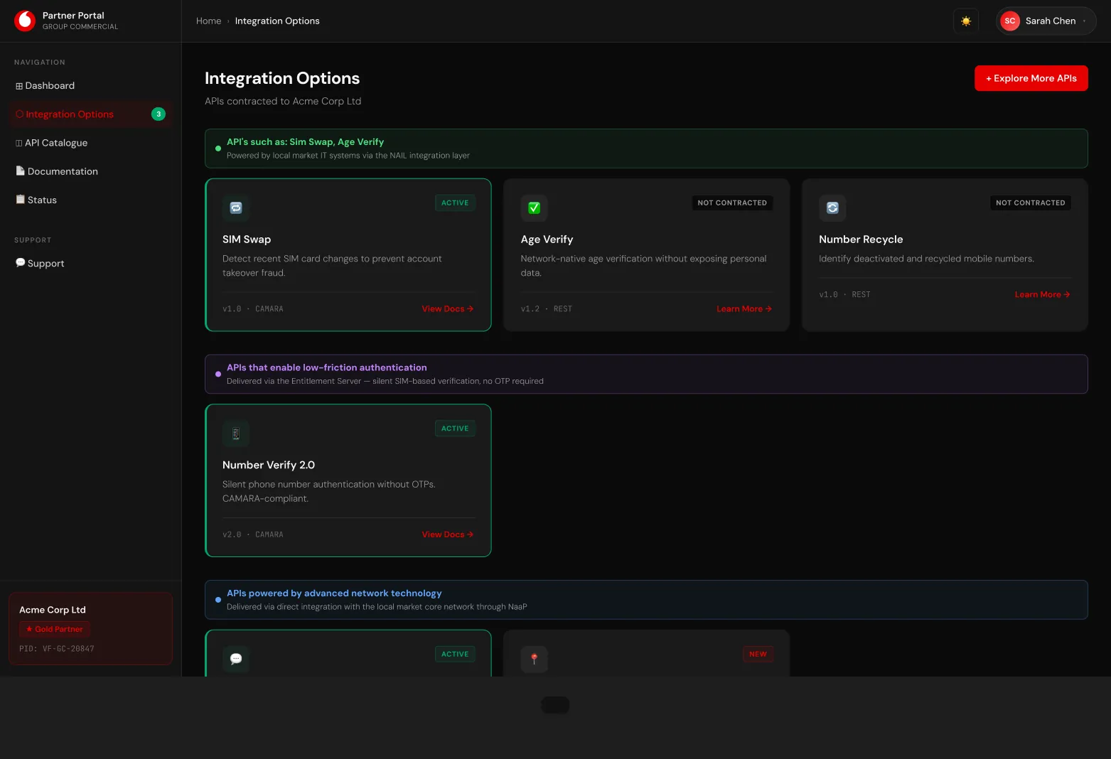Click the Documentation page icon
The height and width of the screenshot is (759, 1111).
point(21,171)
